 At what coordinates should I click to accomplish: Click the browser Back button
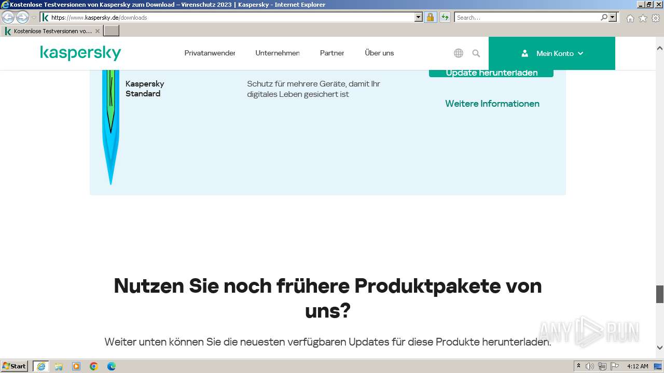tap(8, 17)
